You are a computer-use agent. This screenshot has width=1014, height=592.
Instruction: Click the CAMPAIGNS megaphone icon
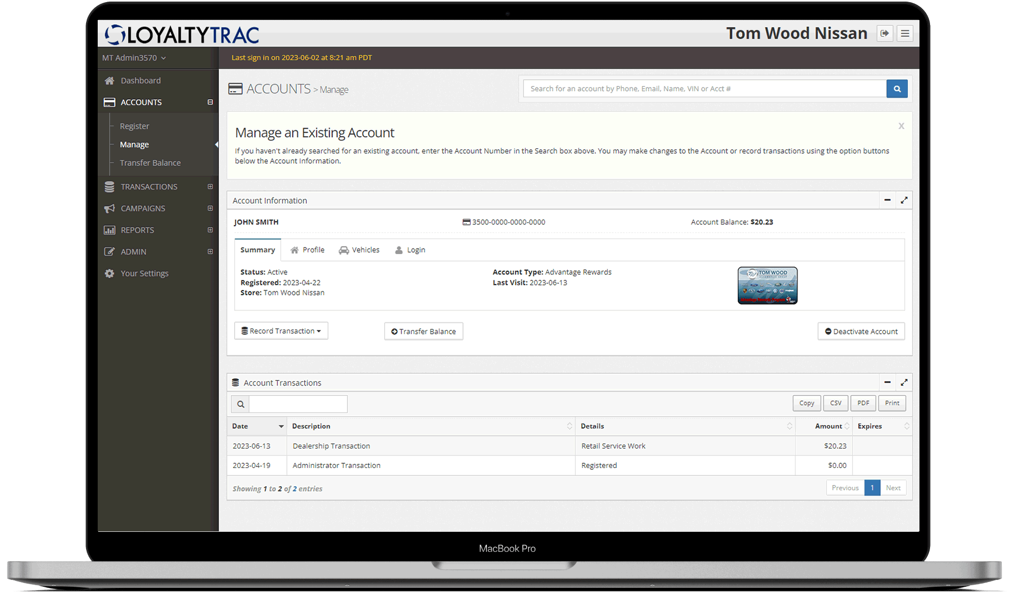coord(109,208)
